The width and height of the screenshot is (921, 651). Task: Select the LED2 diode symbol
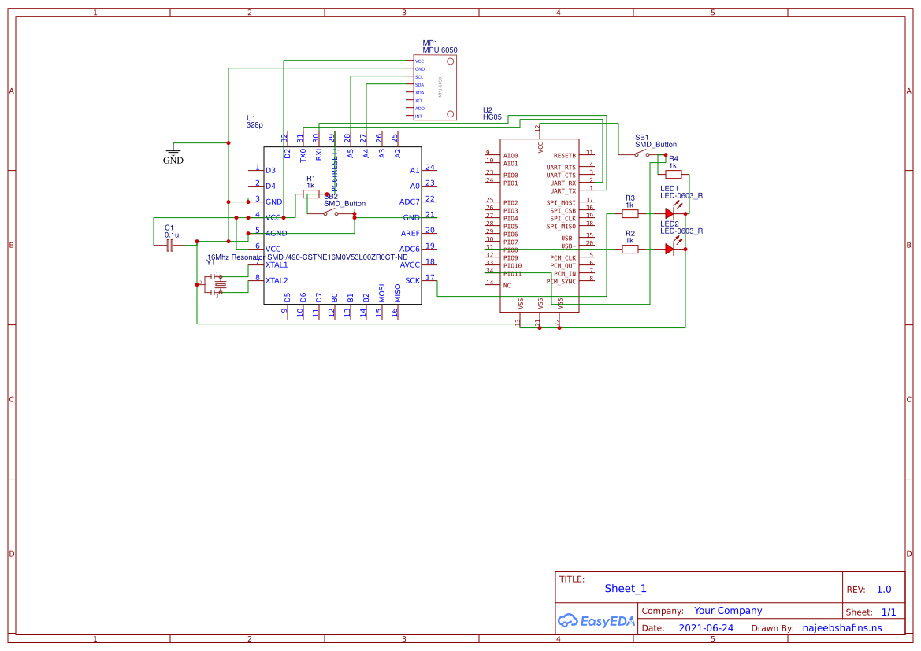click(x=670, y=249)
